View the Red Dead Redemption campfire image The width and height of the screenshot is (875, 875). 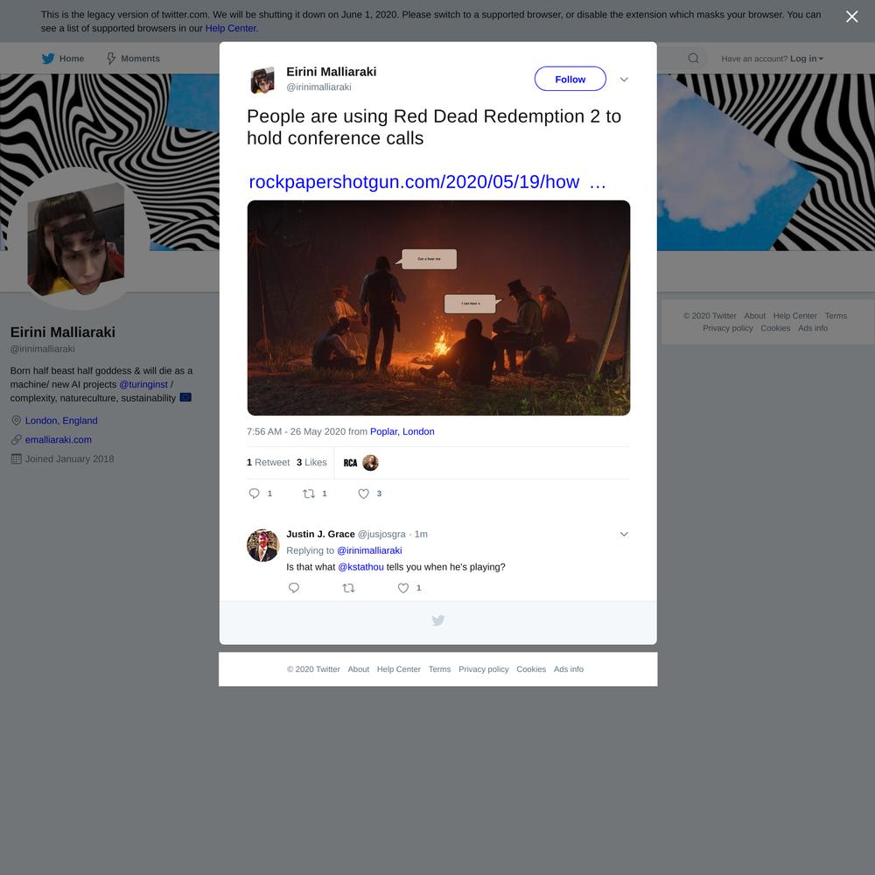tap(438, 307)
